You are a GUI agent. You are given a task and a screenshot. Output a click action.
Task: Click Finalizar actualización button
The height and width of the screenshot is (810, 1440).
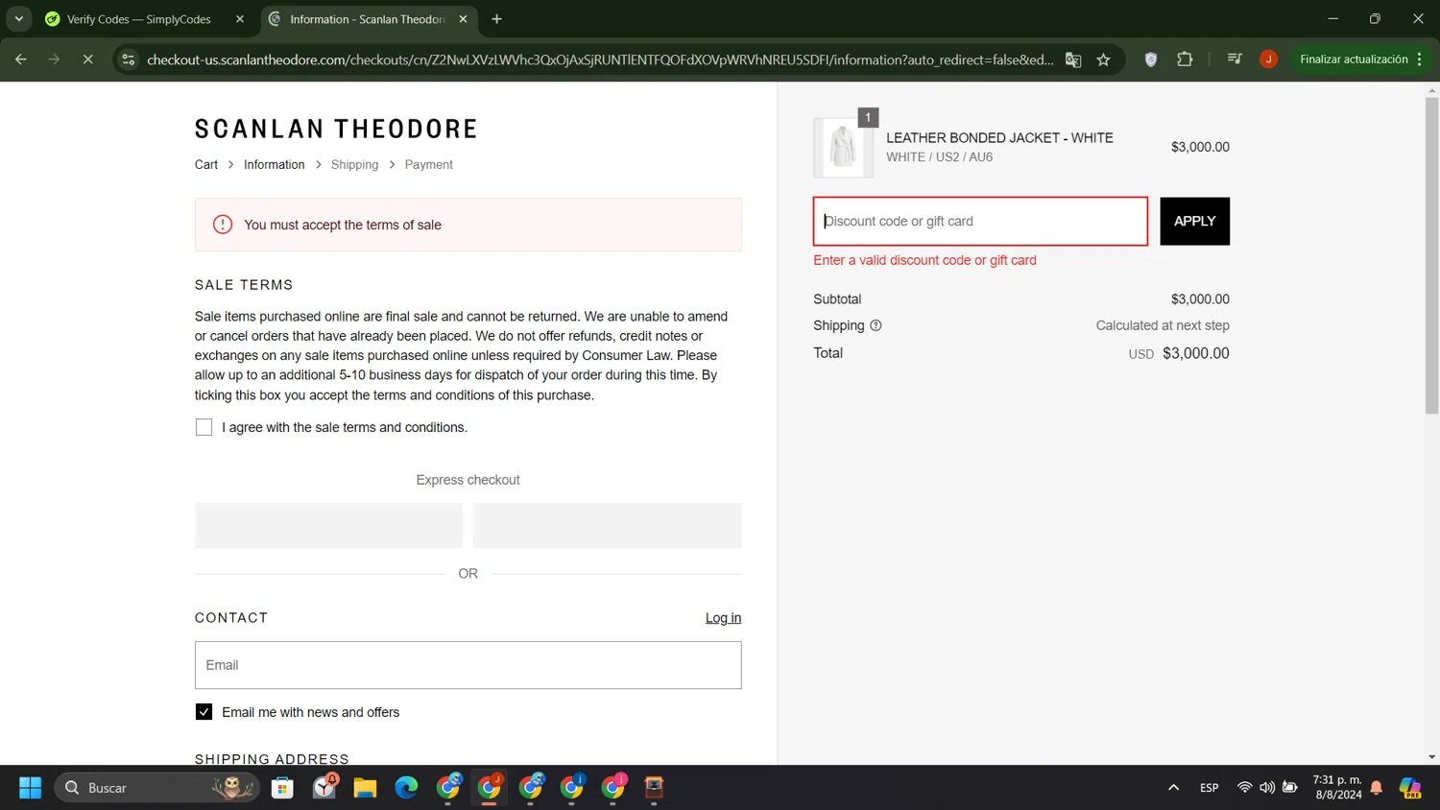(1354, 60)
